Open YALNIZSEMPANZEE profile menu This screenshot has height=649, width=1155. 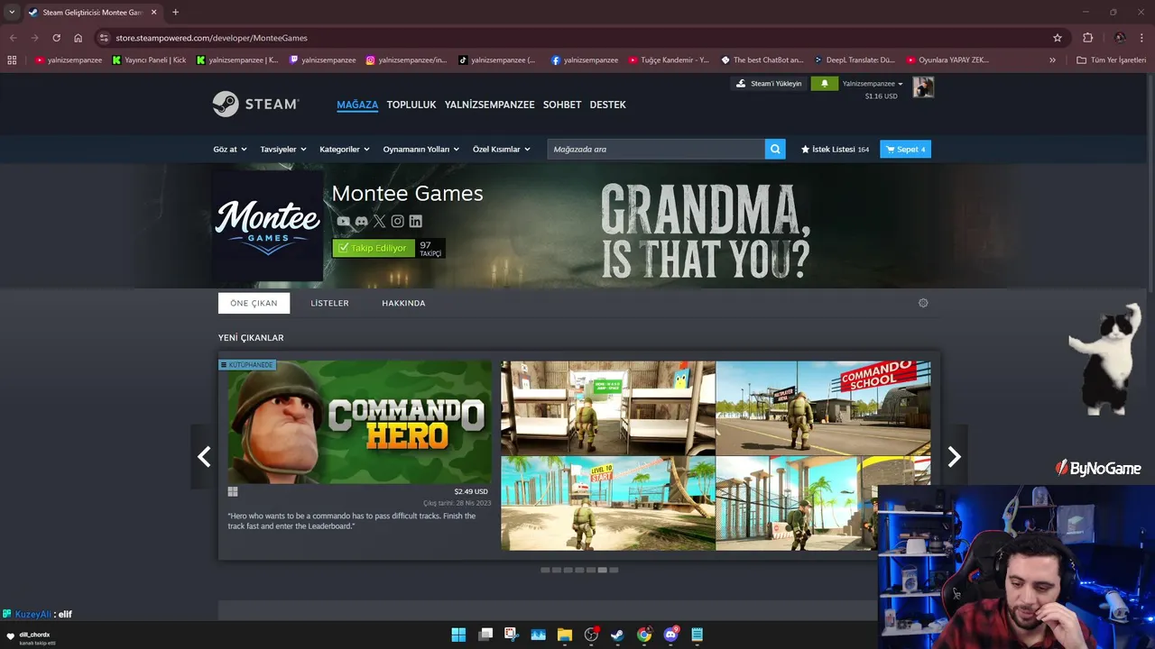coord(489,105)
